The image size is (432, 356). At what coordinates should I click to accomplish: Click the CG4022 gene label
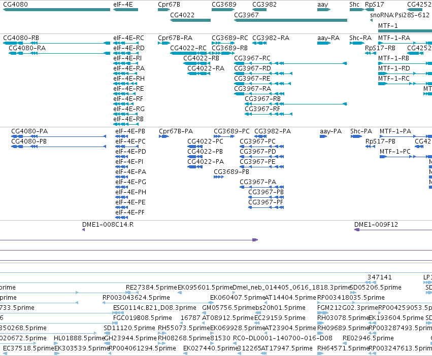click(182, 15)
